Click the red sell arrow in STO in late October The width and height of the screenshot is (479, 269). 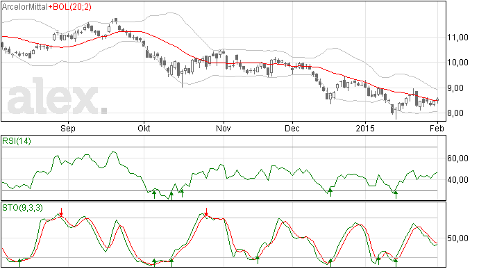click(x=206, y=212)
